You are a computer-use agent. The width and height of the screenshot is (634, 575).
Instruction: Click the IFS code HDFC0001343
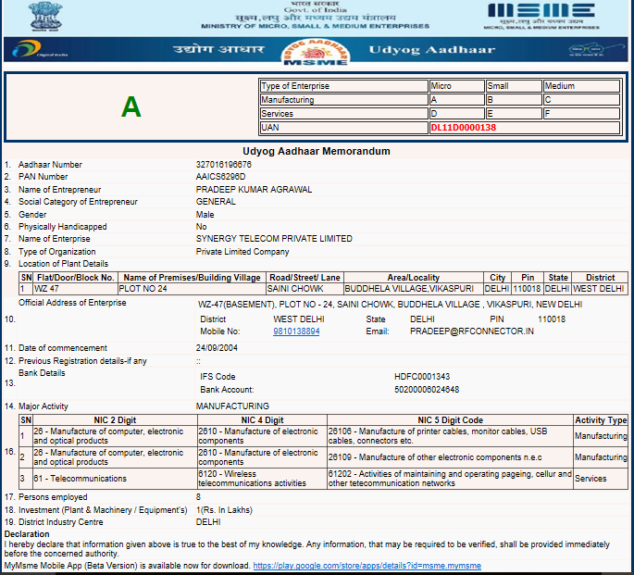pos(422,377)
